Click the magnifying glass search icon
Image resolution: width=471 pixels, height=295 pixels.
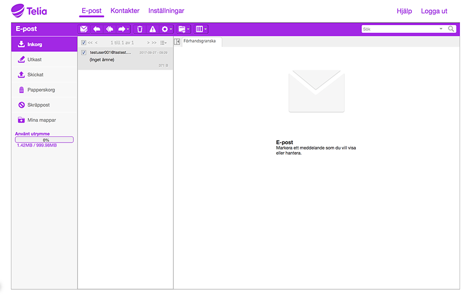(x=451, y=29)
